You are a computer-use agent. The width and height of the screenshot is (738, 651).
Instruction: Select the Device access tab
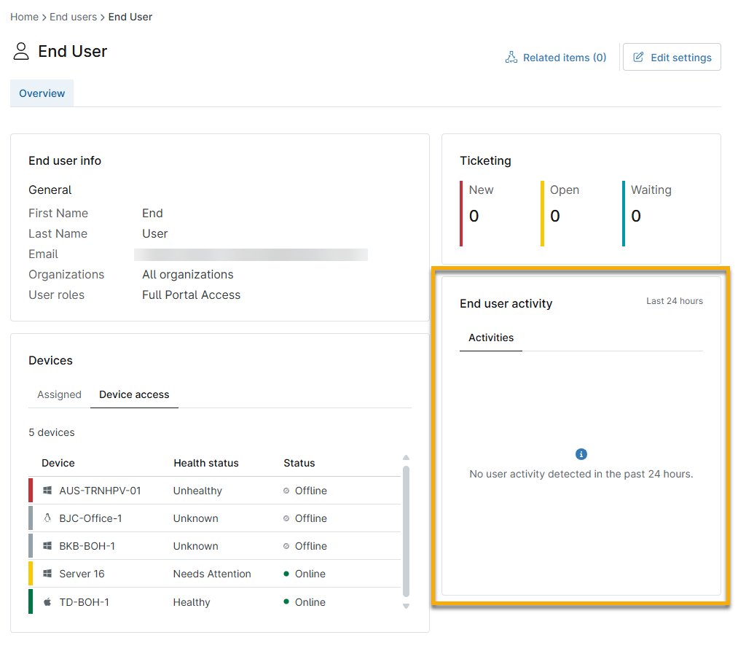coord(134,394)
